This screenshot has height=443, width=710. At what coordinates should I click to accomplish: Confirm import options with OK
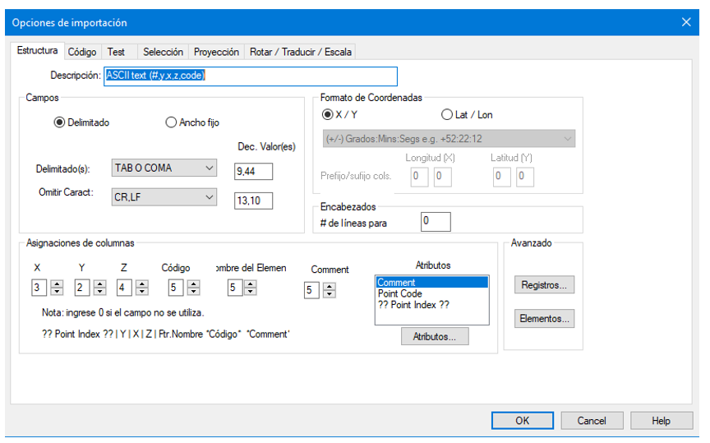[523, 420]
